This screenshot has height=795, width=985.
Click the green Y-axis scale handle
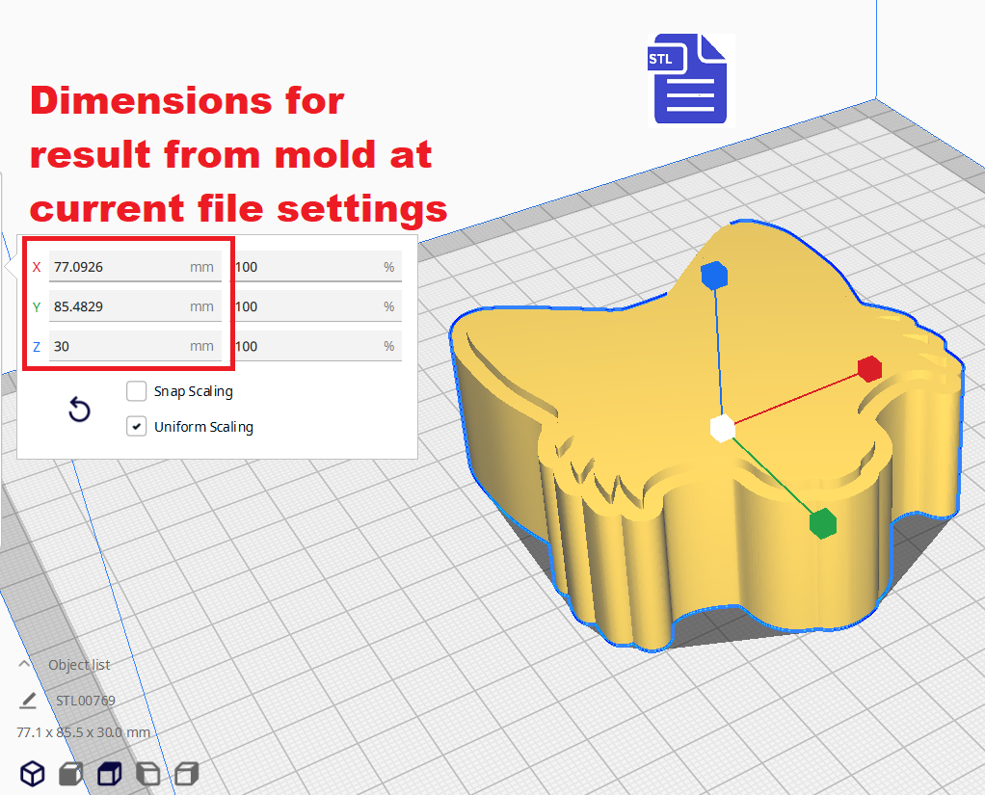point(822,522)
